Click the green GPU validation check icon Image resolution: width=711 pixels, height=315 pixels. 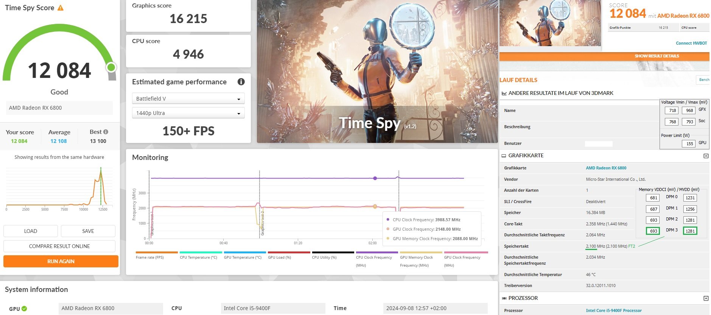24,309
